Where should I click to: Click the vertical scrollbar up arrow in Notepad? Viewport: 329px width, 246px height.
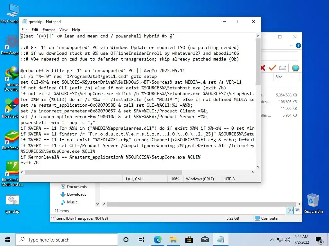[258, 36]
